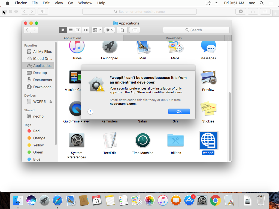The width and height of the screenshot is (279, 209).
Task: Select All My Files in sidebar
Action: 38,51
